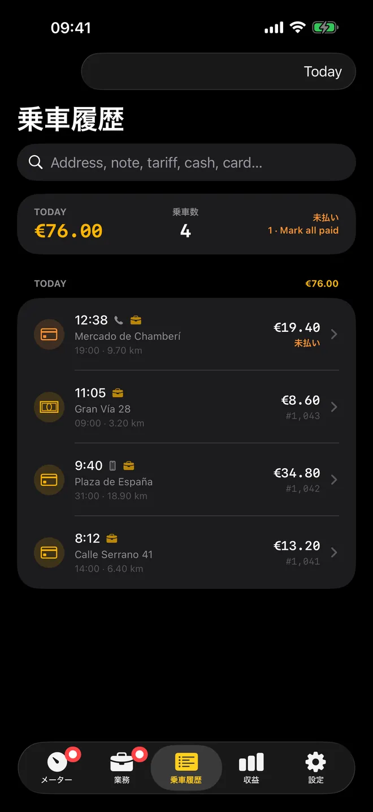Expand the €34.80 ride via its chevron
This screenshot has width=373, height=812.
(334, 480)
